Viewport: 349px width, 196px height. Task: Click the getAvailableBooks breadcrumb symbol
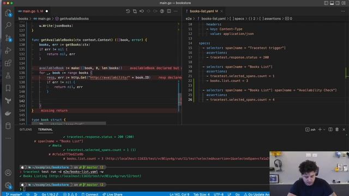click(x=72, y=19)
